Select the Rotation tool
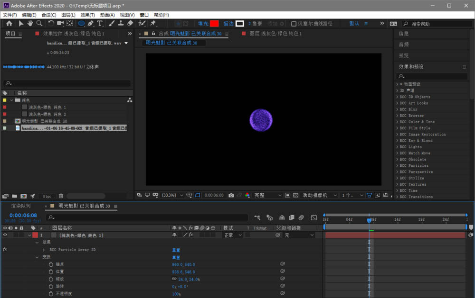 point(51,23)
